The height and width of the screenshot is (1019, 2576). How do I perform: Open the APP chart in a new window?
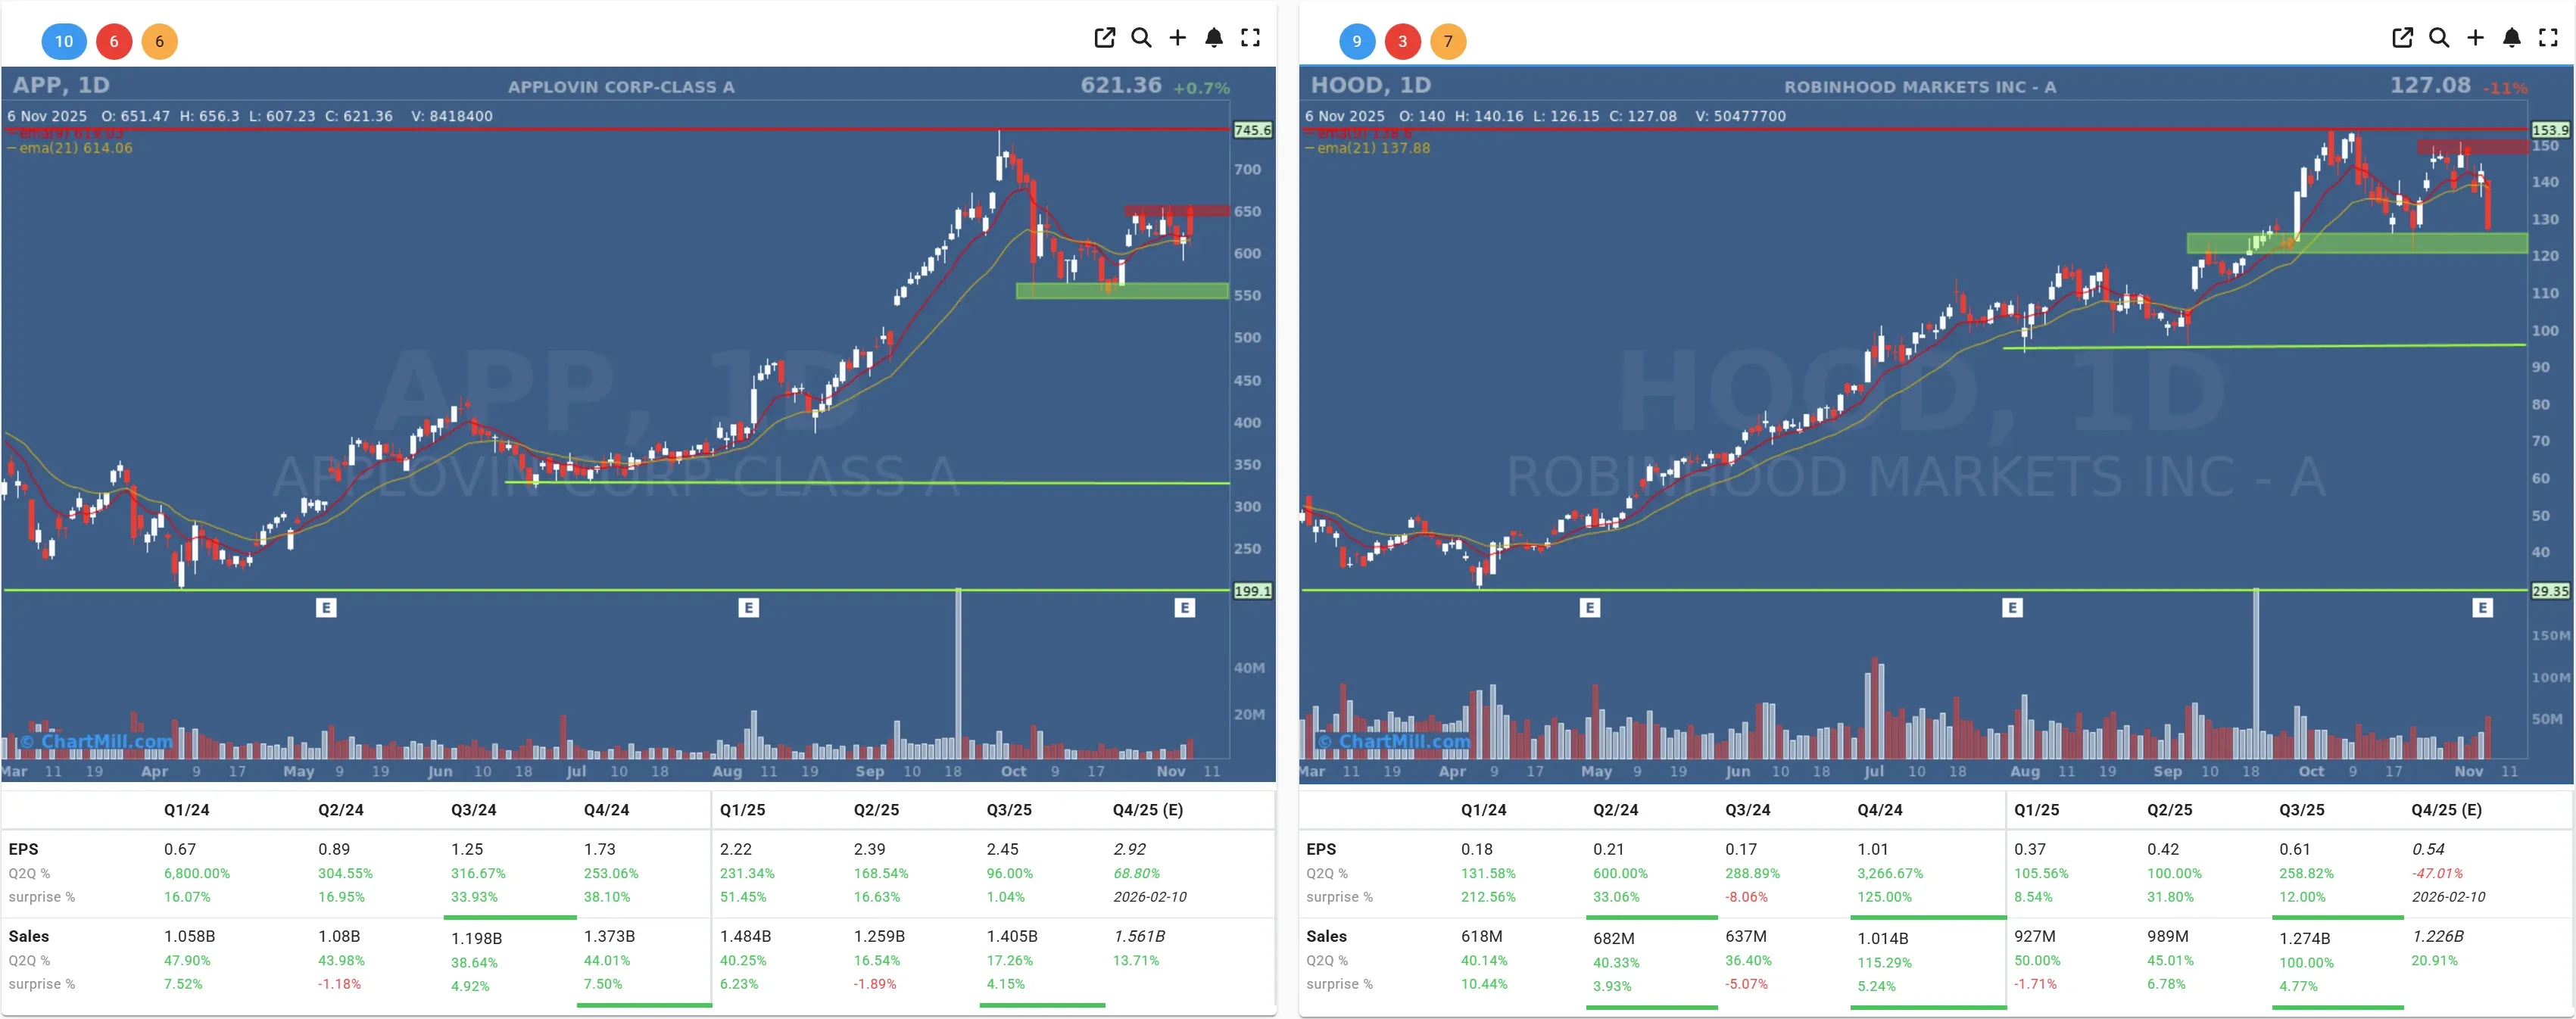pos(1104,38)
